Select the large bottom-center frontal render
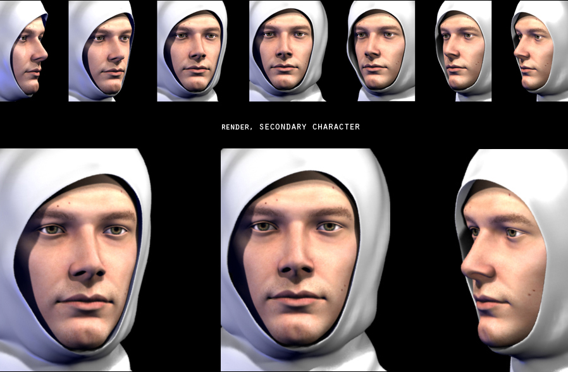Image resolution: width=568 pixels, height=372 pixels. [x=306, y=260]
